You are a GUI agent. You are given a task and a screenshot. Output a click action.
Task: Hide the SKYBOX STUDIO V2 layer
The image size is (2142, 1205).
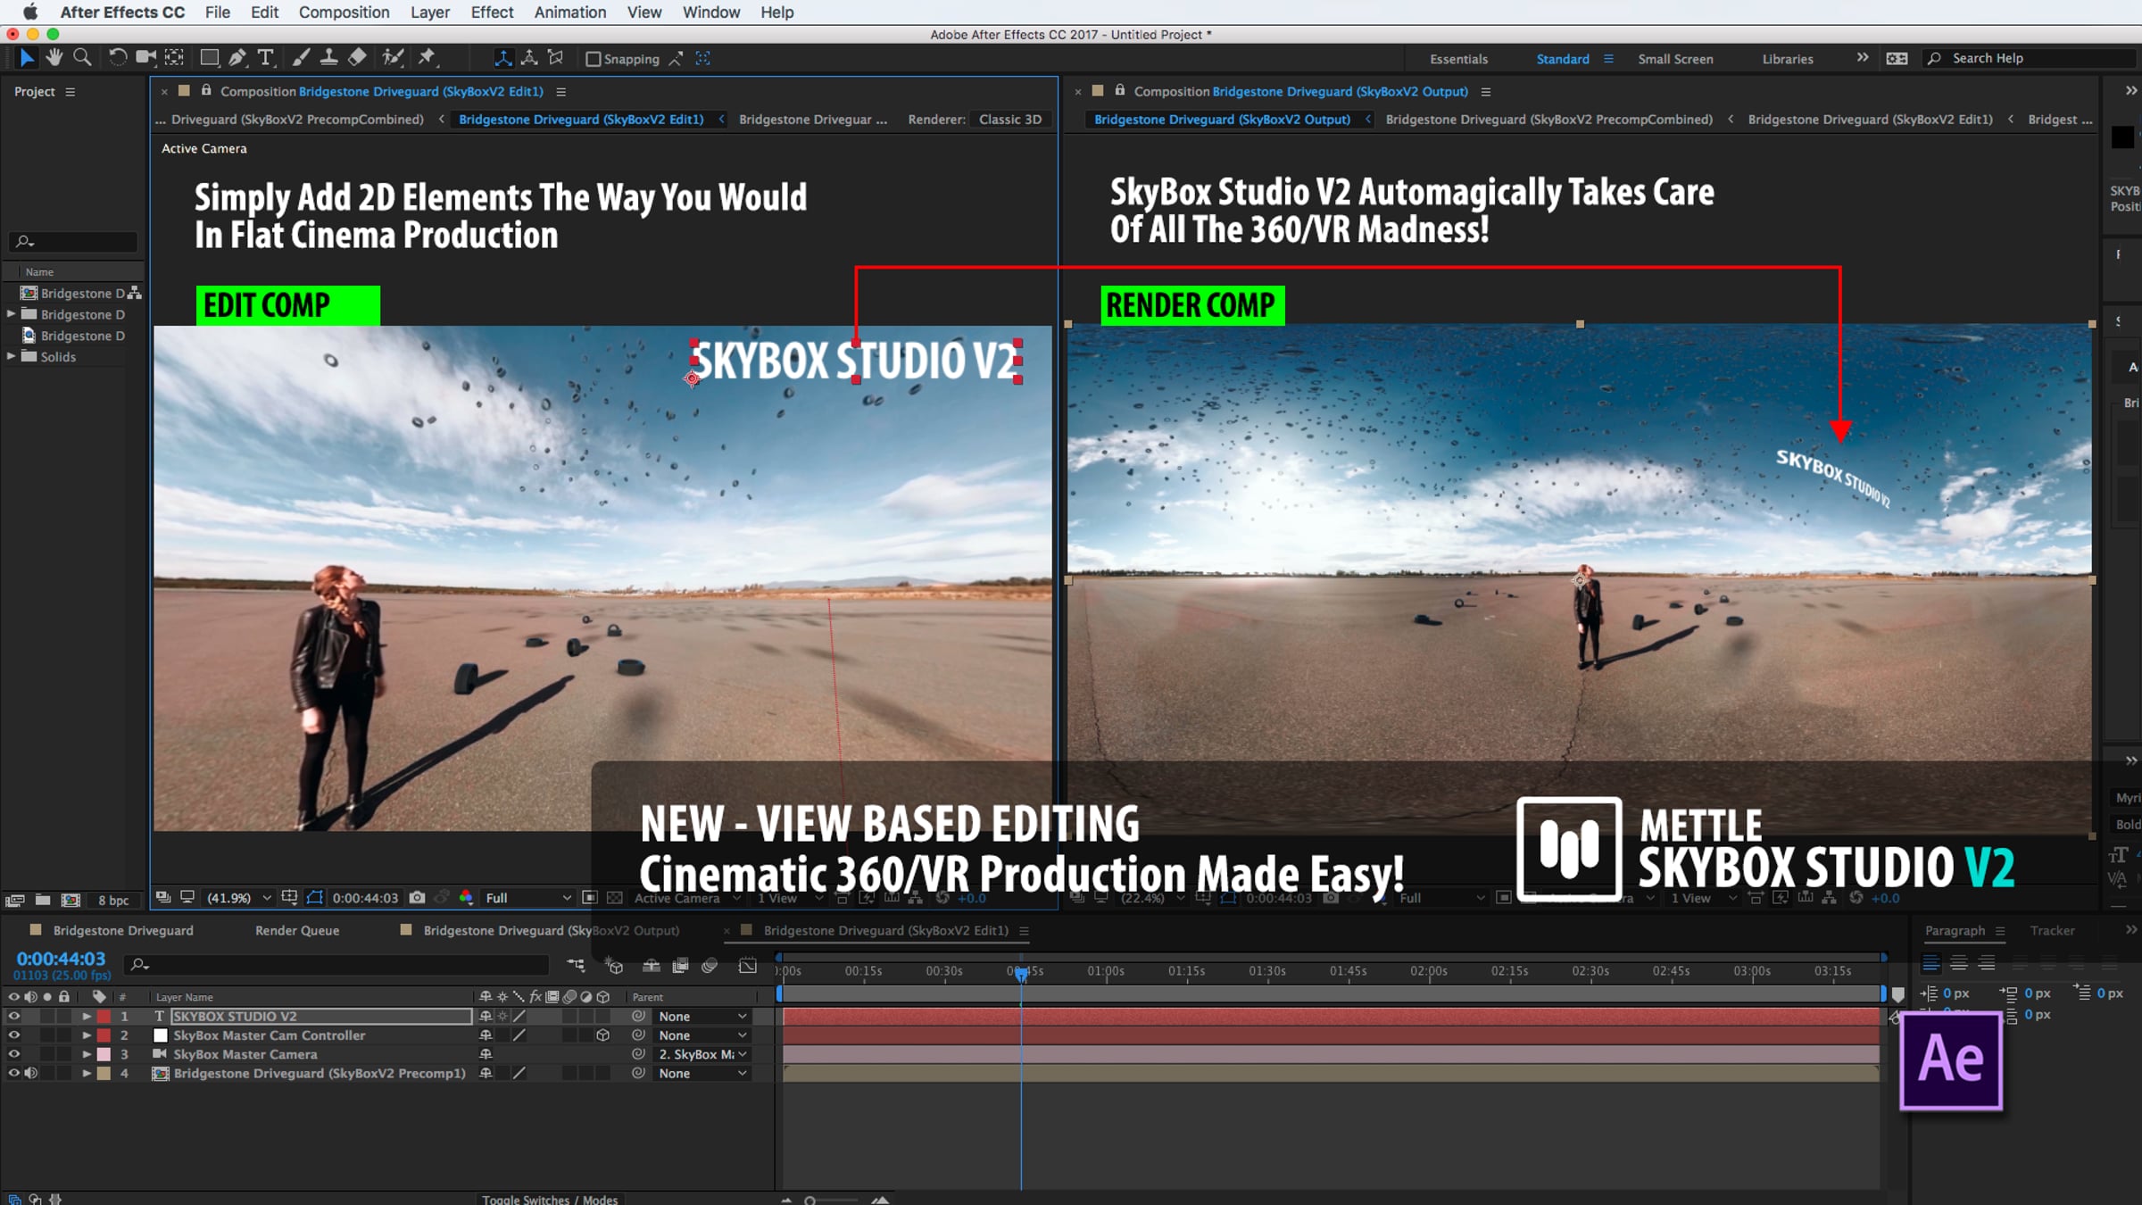coord(13,1016)
